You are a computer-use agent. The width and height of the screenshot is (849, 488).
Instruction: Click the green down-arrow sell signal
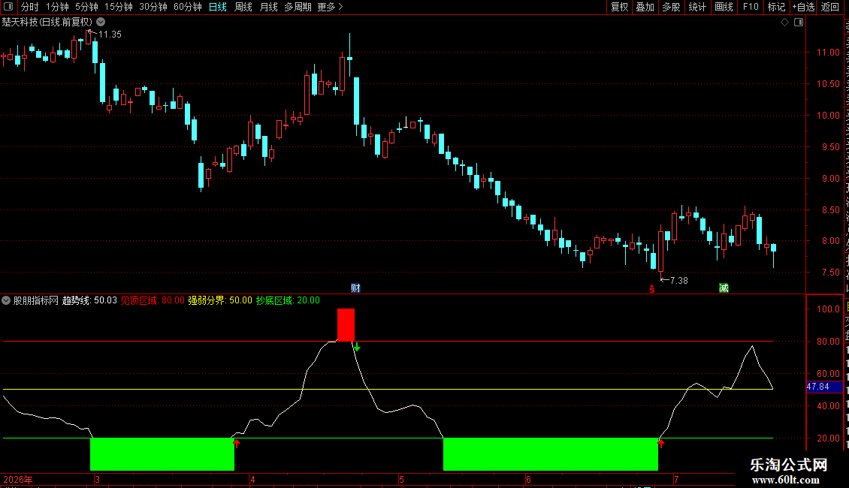(357, 347)
